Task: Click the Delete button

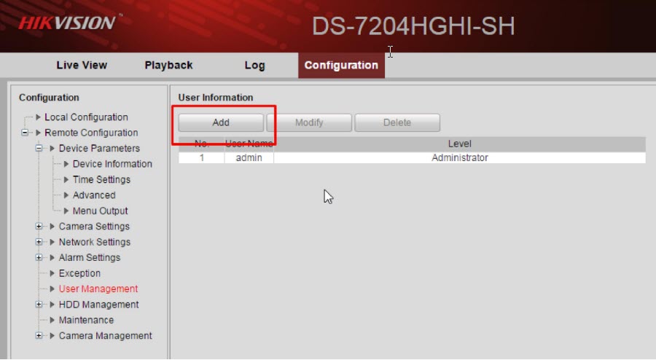Action: pyautogui.click(x=397, y=122)
